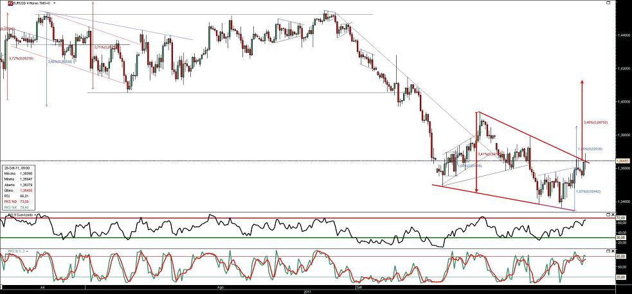Click the 28-Set-11, 09:00 date in info box
This screenshot has width=632, height=294.
pyautogui.click(x=17, y=168)
